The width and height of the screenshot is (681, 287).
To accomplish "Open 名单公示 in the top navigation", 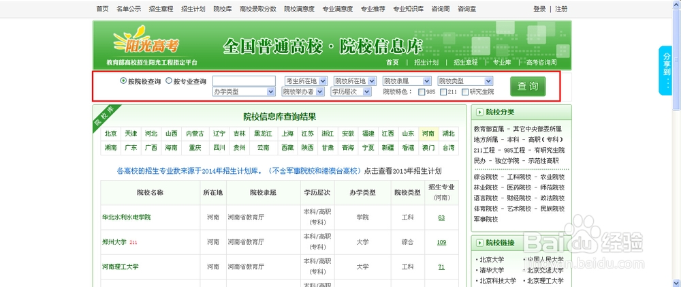I will click(x=129, y=9).
